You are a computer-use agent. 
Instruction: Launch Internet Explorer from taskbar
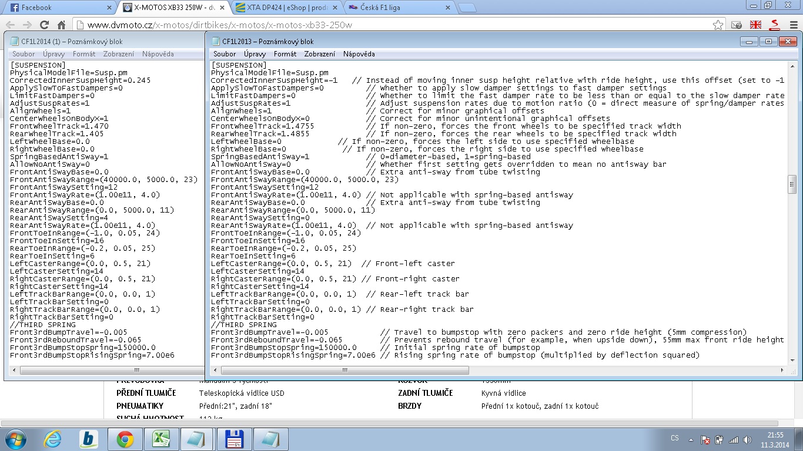[x=53, y=439]
